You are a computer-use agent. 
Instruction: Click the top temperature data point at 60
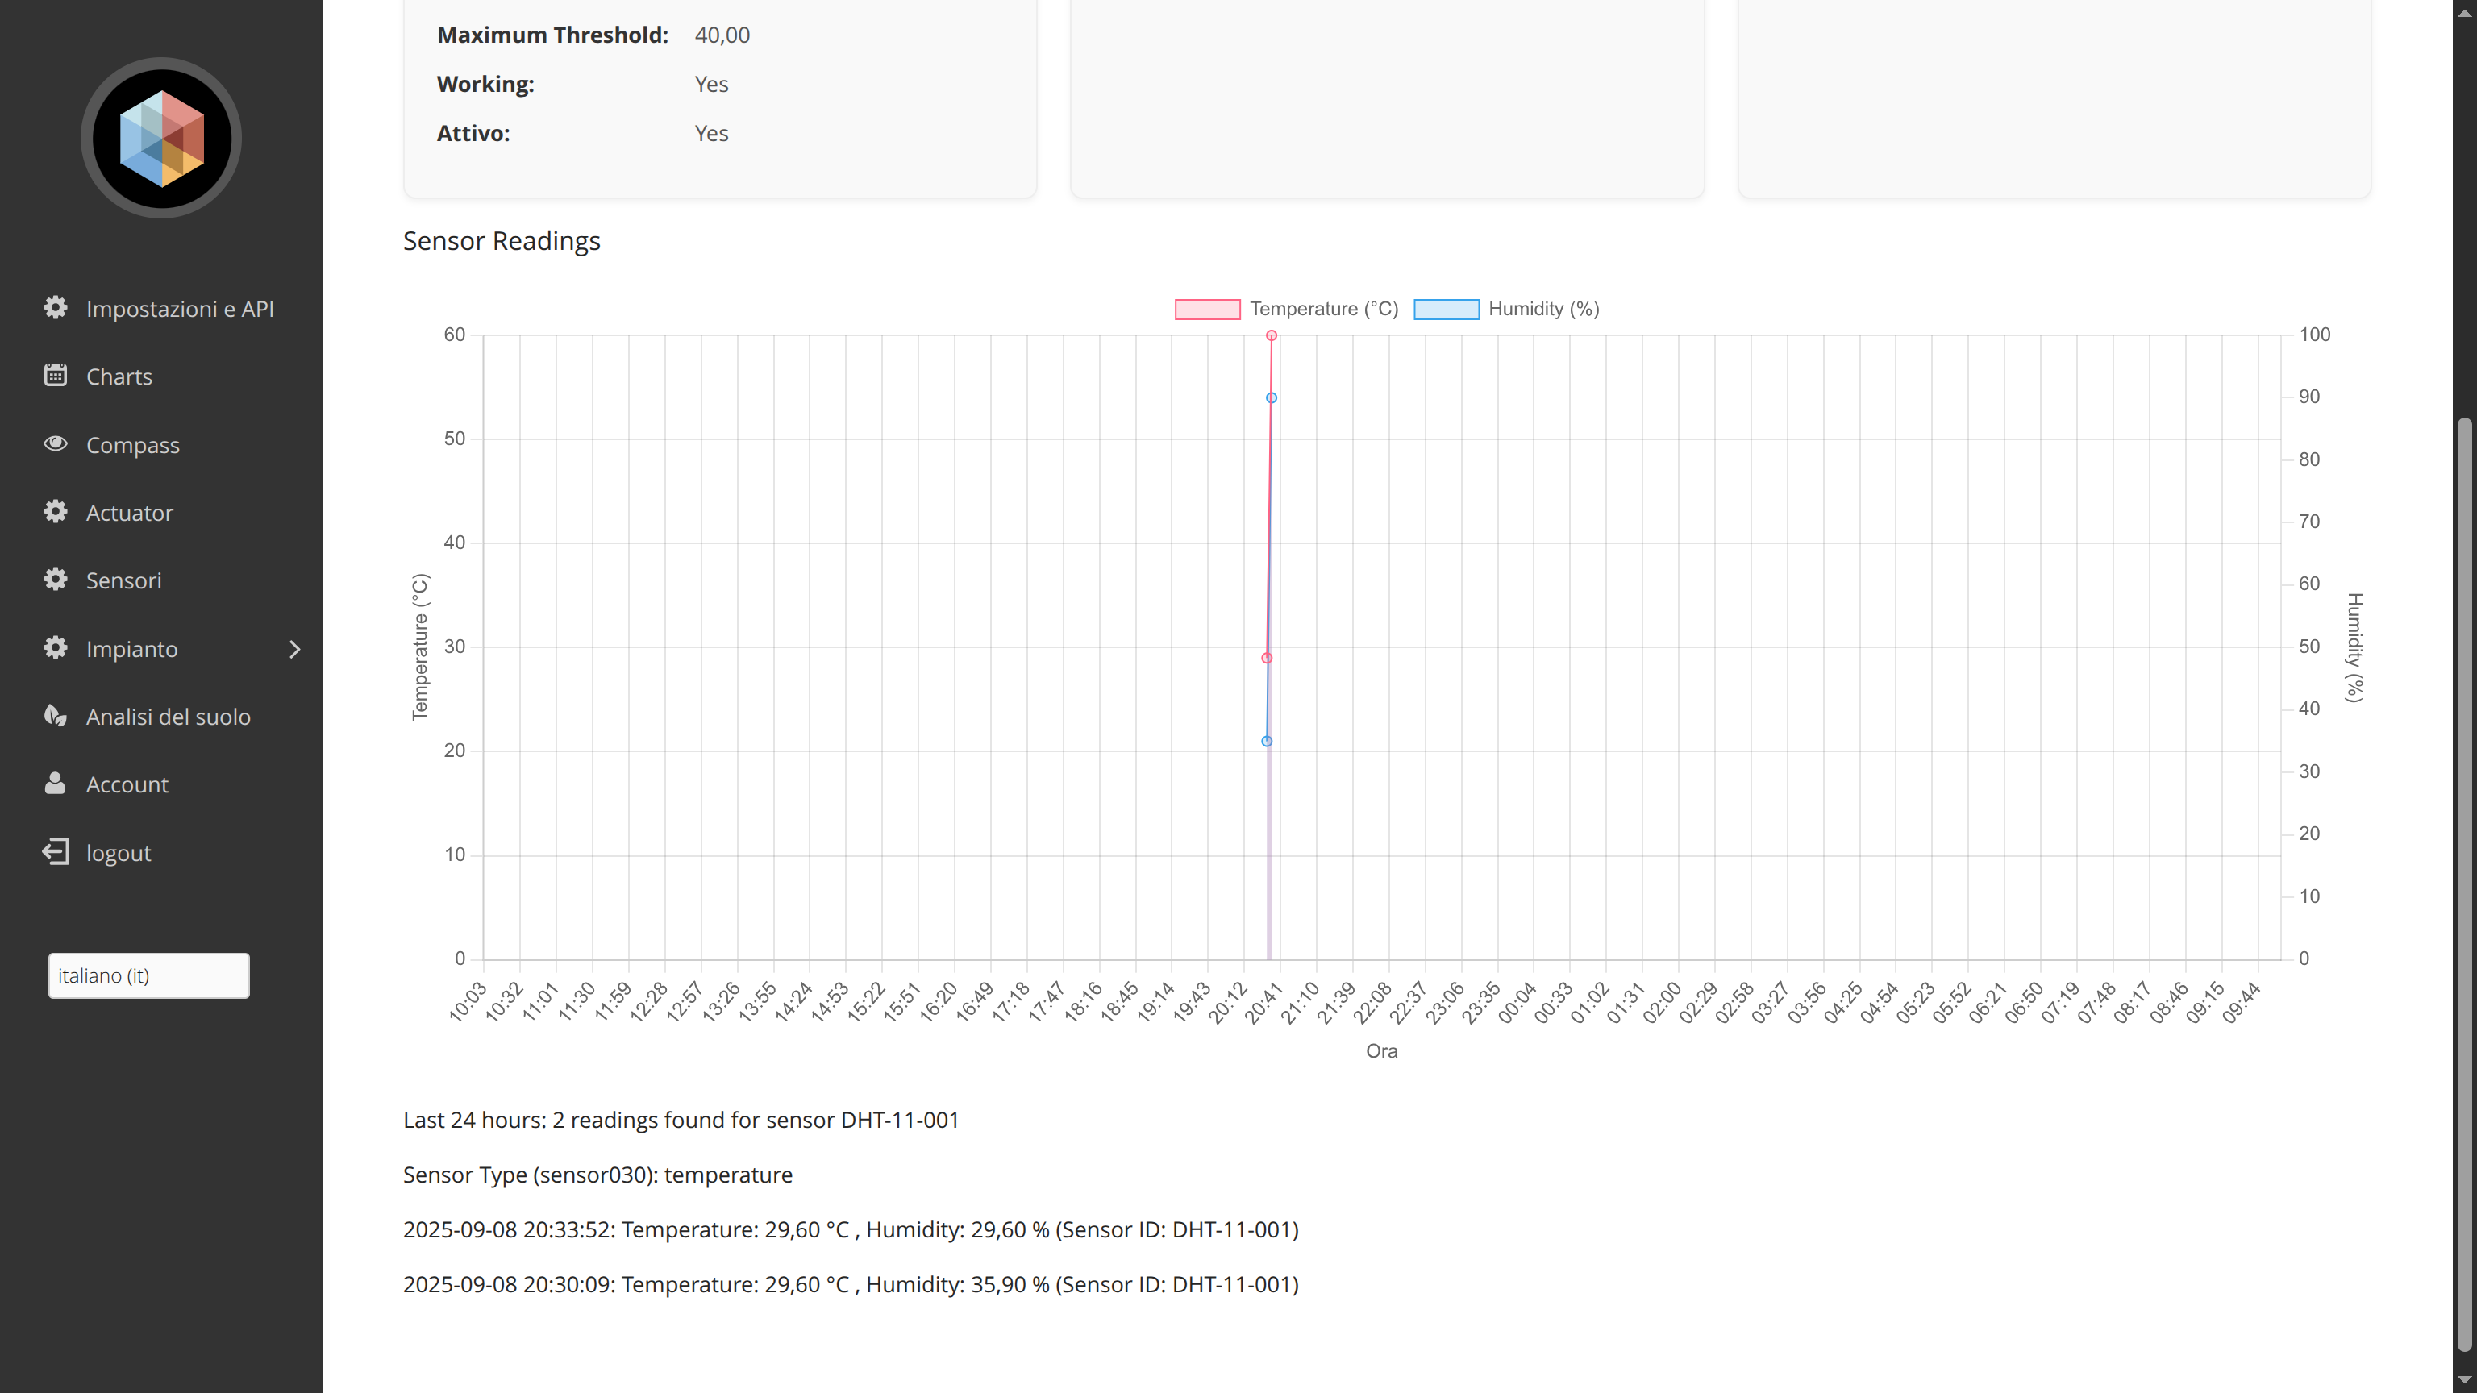pyautogui.click(x=1272, y=335)
